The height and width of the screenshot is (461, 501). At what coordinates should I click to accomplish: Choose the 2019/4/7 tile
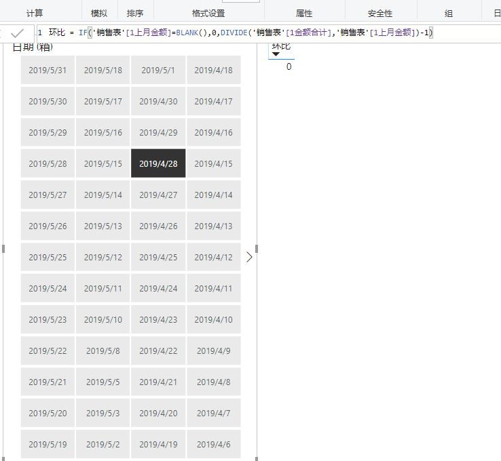coord(214,413)
